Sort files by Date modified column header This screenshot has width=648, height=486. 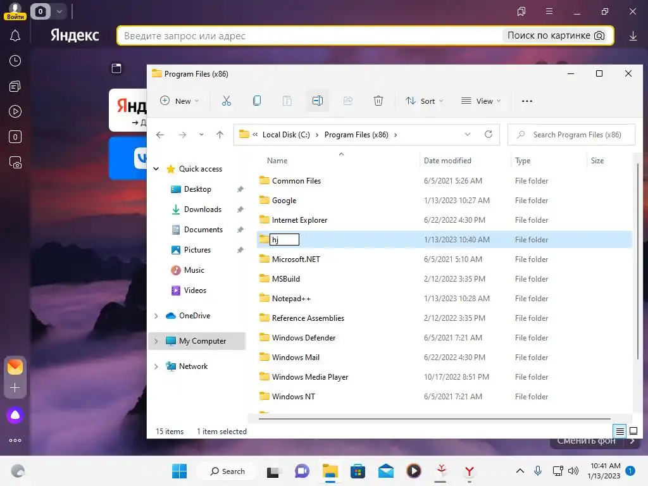tap(447, 161)
